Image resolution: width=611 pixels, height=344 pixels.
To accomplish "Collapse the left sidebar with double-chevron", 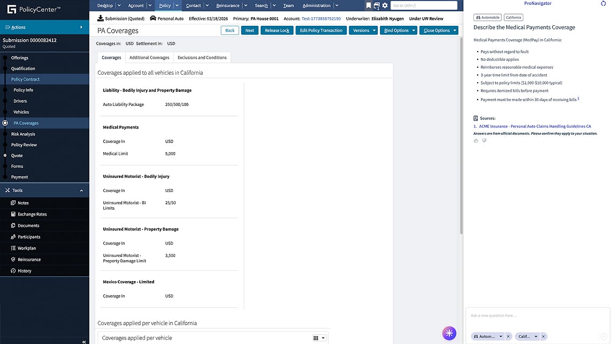I will click(84, 341).
